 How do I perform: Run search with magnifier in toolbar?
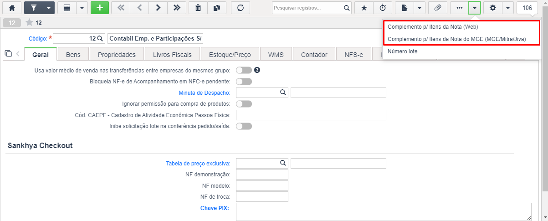point(347,8)
